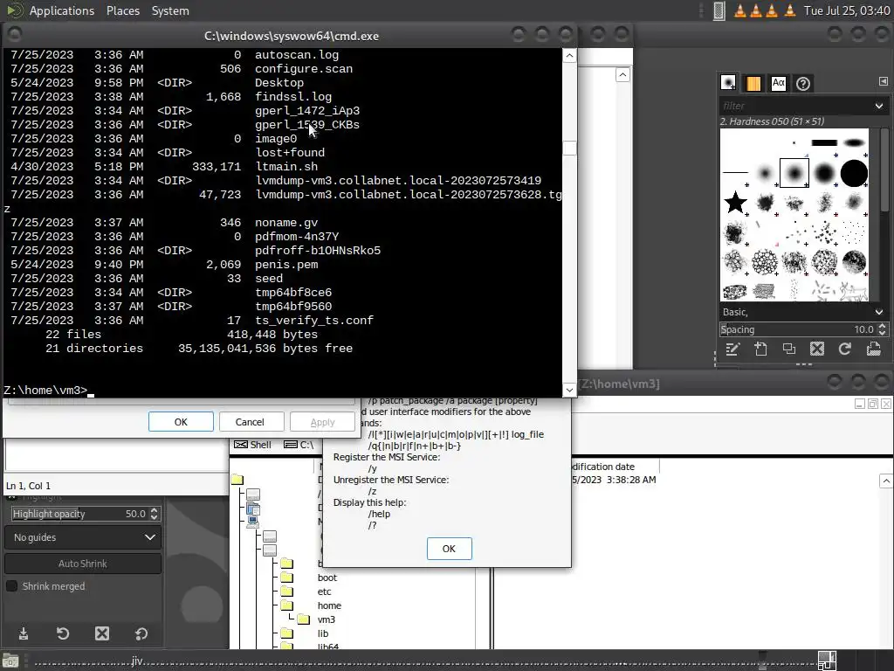Switch to the Patterns tab in the GIMP dock

click(753, 83)
